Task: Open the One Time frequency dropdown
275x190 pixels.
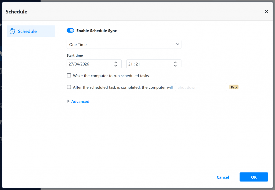Action: coord(124,44)
